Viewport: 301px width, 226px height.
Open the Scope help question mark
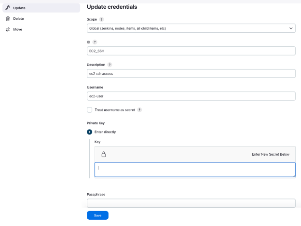click(x=102, y=19)
